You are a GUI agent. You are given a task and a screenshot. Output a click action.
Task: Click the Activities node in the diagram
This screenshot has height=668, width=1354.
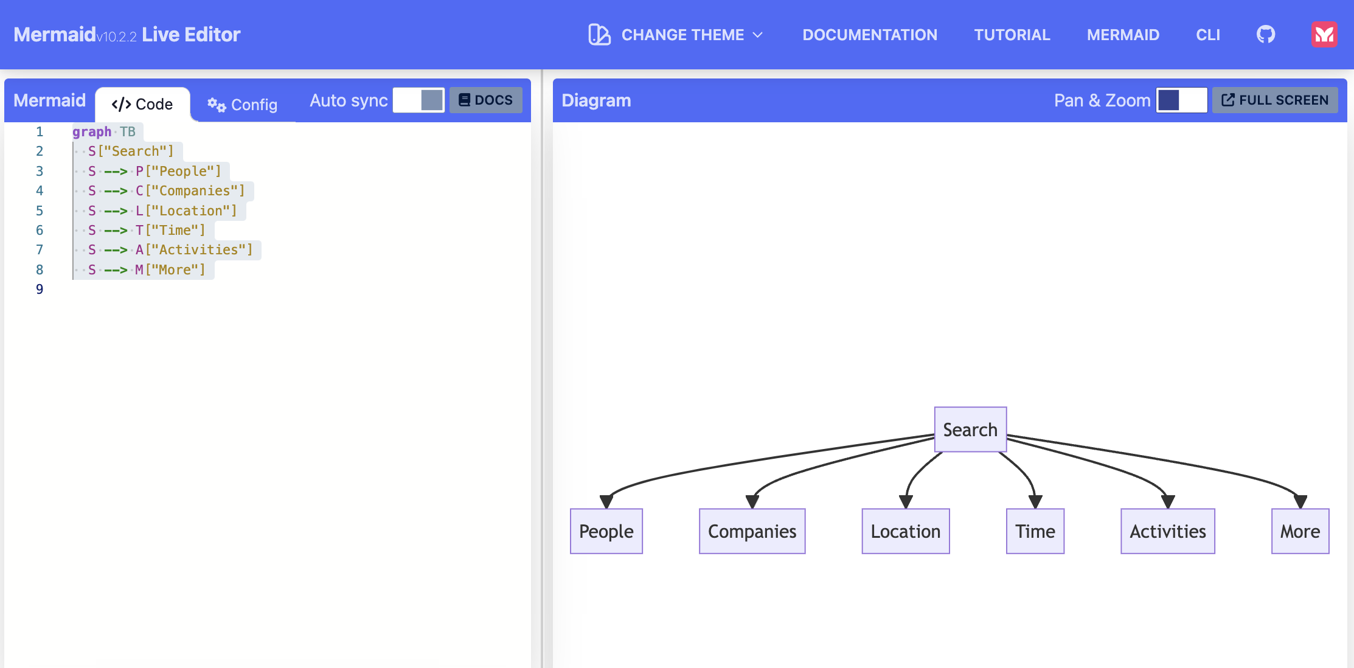click(x=1167, y=531)
